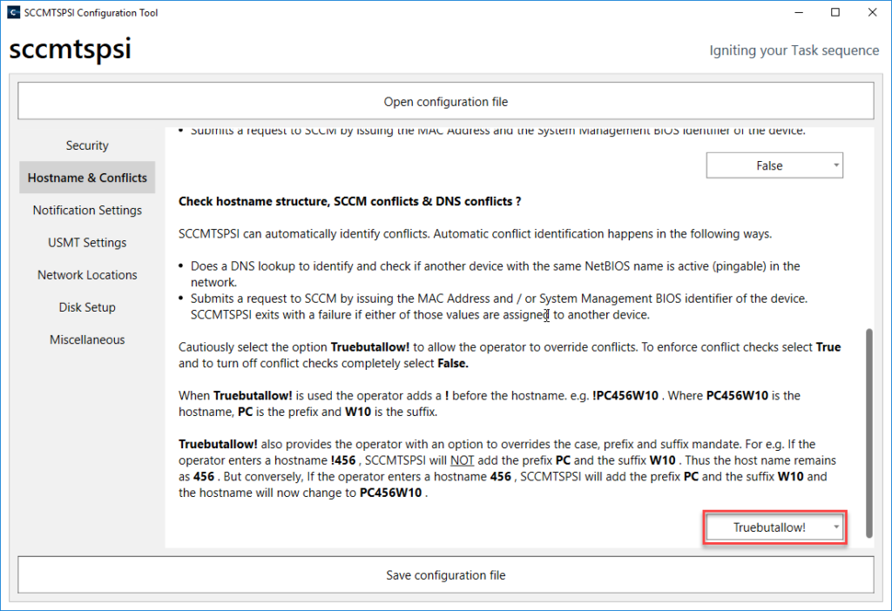Image resolution: width=892 pixels, height=611 pixels.
Task: Minimize the SCCMTSPSI Configuration Tool window
Action: pyautogui.click(x=794, y=13)
